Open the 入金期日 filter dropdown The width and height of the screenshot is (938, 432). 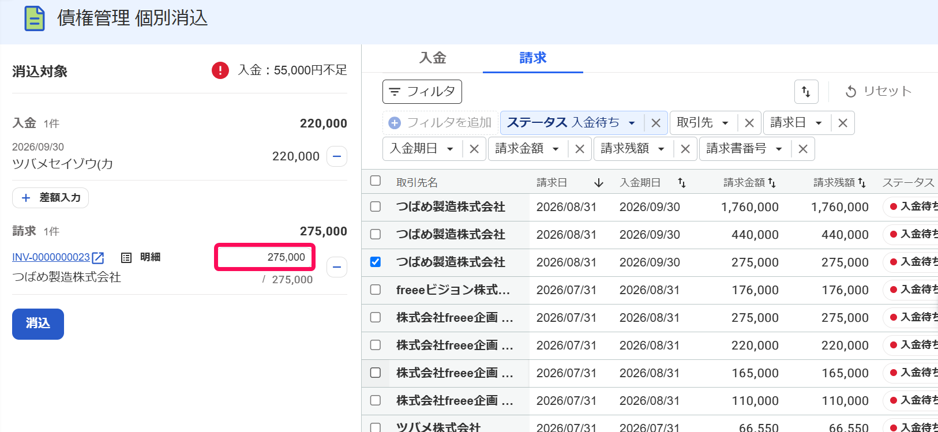coord(422,149)
